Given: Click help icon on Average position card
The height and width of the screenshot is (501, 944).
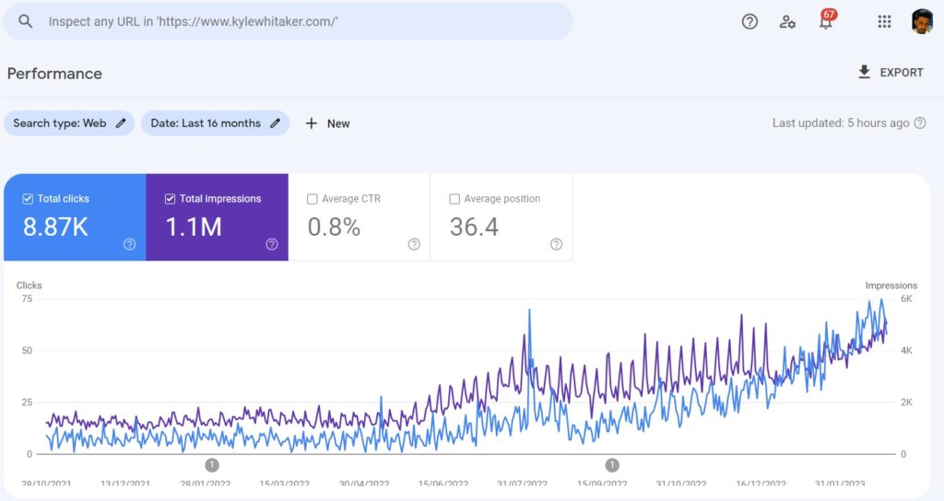Looking at the screenshot, I should [x=556, y=244].
